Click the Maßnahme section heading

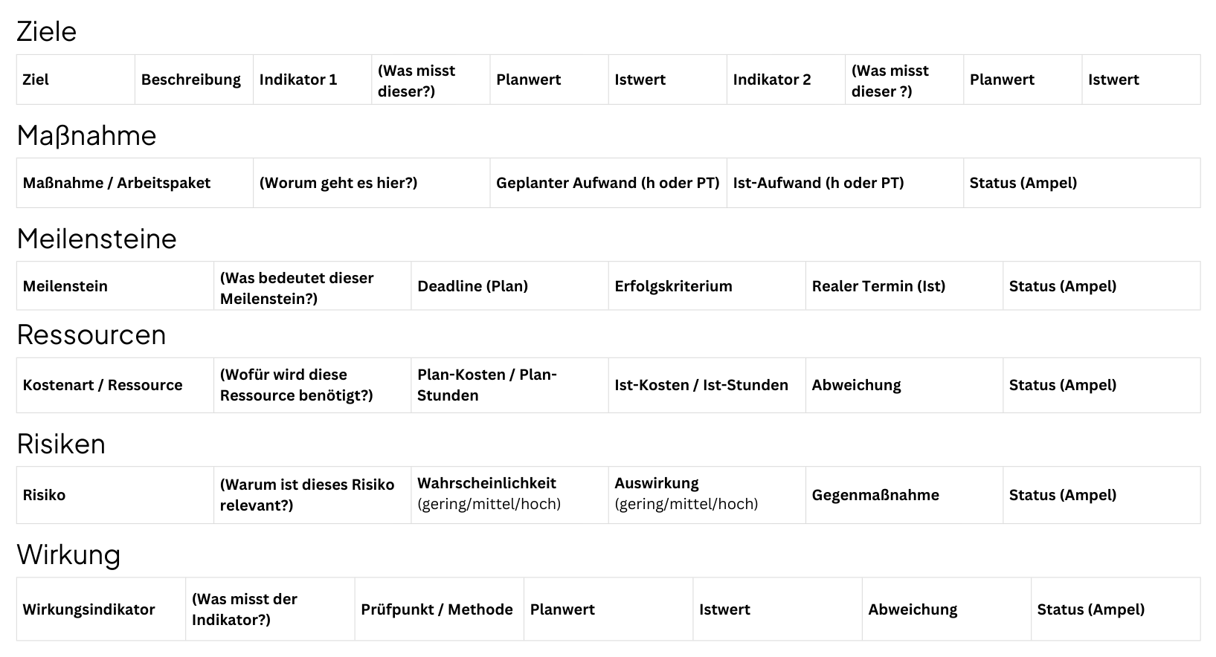point(86,135)
